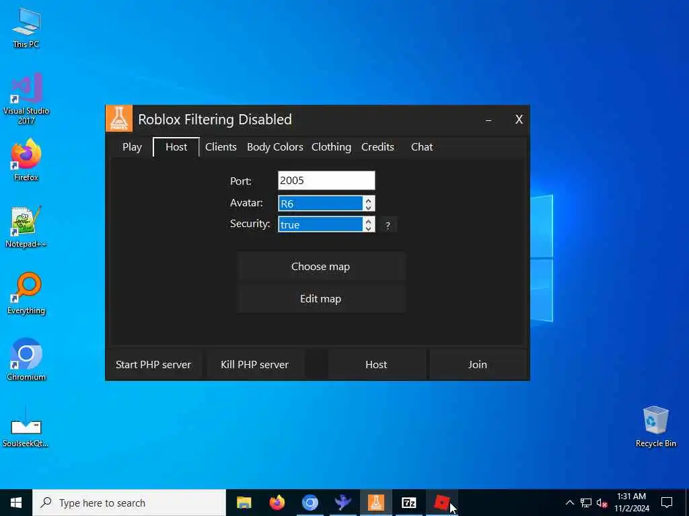Select the Notepad++ desktop shortcut
Viewport: 689px width, 516px height.
(26, 227)
